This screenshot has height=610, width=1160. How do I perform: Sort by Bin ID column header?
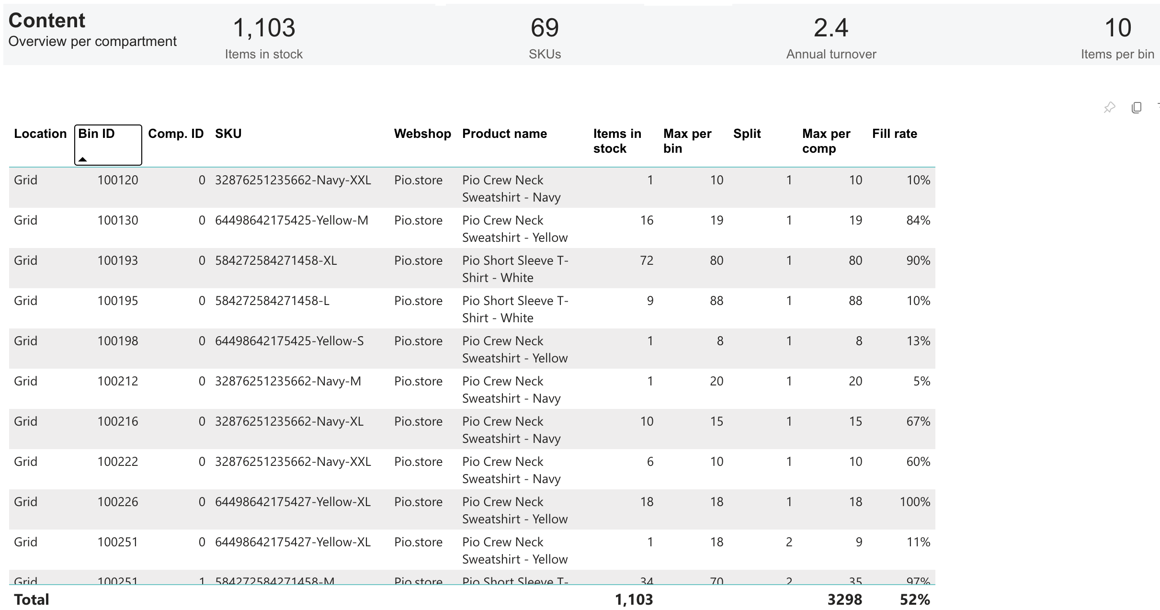click(97, 134)
